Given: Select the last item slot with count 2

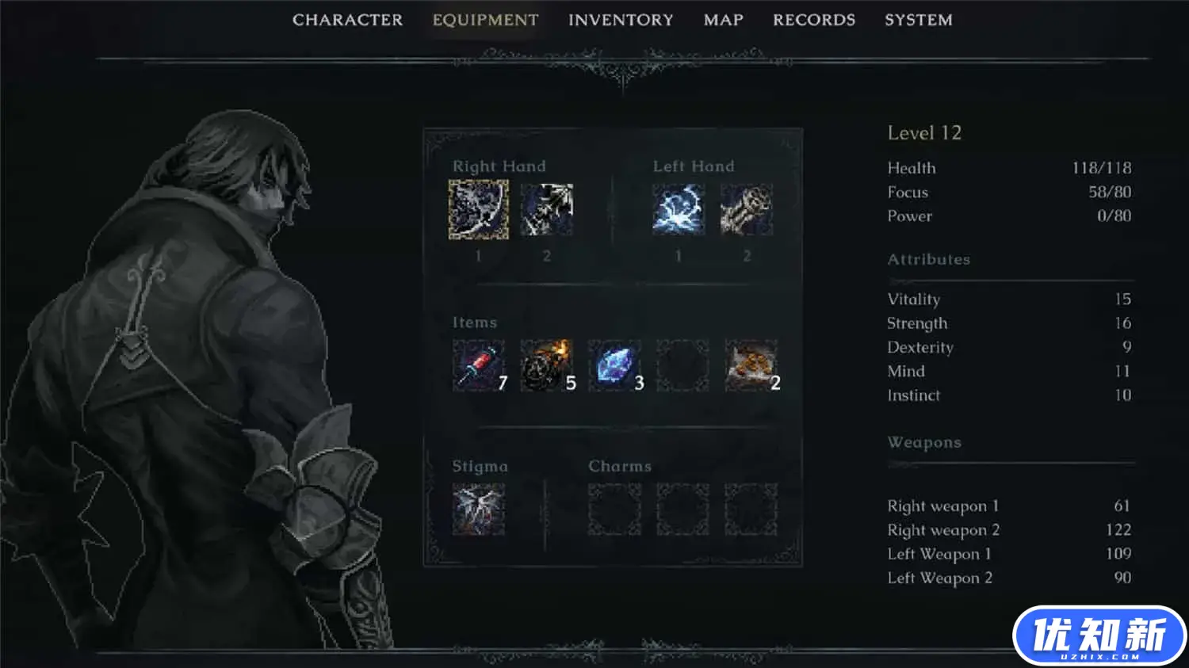Looking at the screenshot, I should 751,365.
